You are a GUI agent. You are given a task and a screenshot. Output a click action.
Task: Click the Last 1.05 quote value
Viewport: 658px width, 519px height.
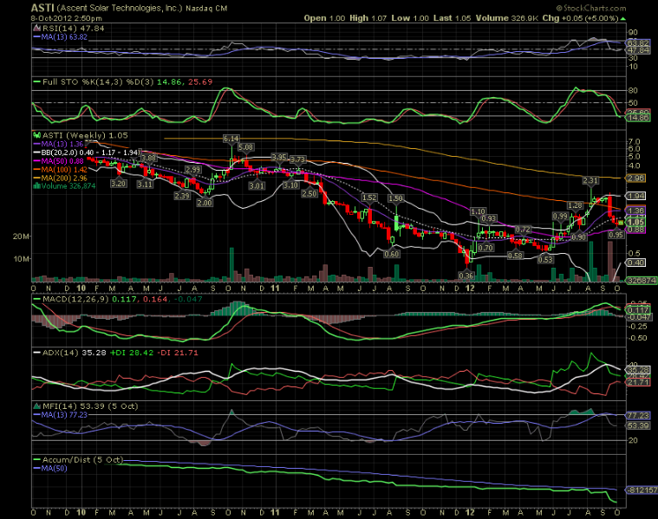pyautogui.click(x=453, y=18)
